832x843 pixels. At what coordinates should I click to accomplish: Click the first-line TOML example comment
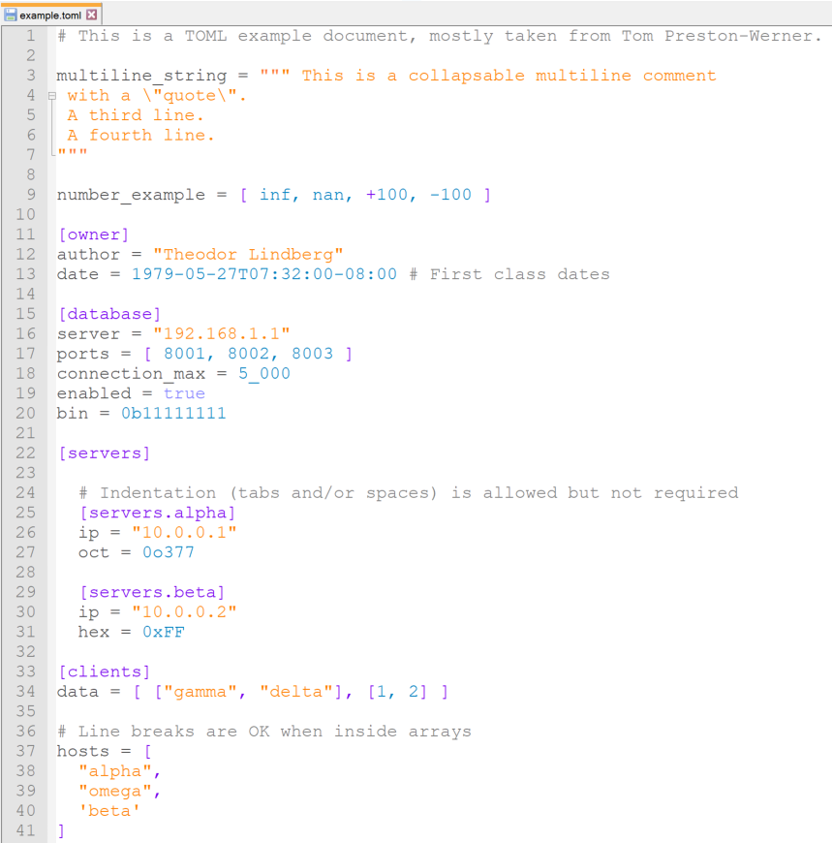(x=440, y=36)
